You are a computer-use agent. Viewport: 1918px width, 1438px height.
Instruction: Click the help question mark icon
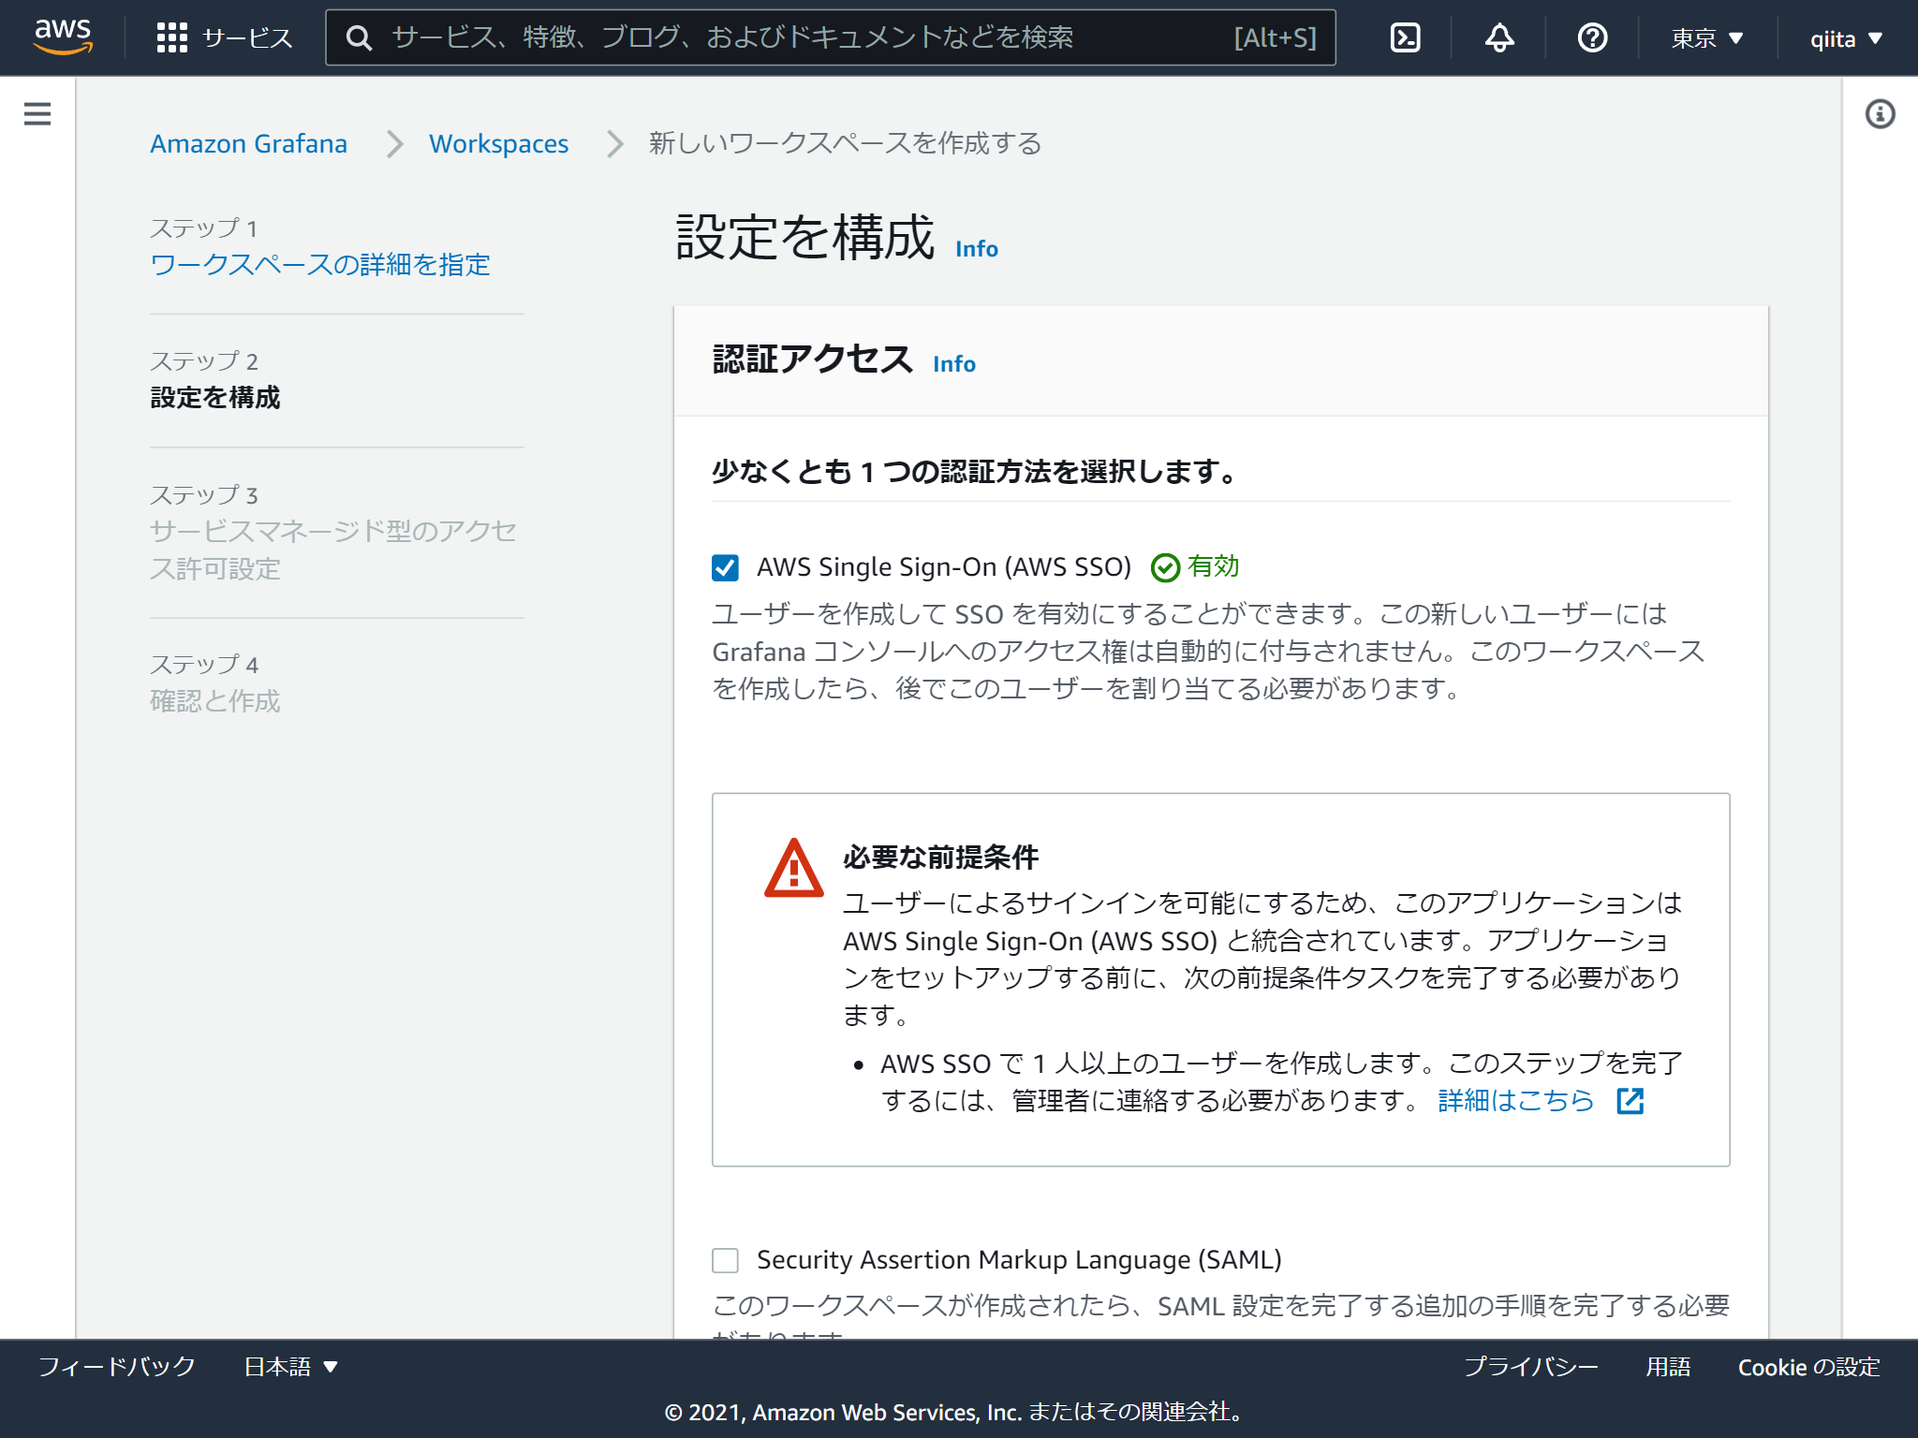[x=1592, y=37]
